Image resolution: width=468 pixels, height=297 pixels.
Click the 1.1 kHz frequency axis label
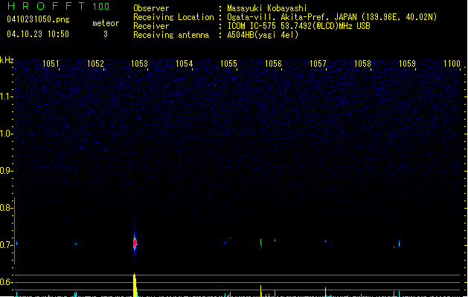(x=6, y=97)
